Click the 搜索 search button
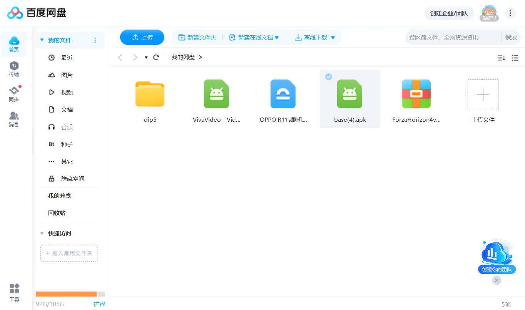This screenshot has width=525, height=310. [511, 37]
